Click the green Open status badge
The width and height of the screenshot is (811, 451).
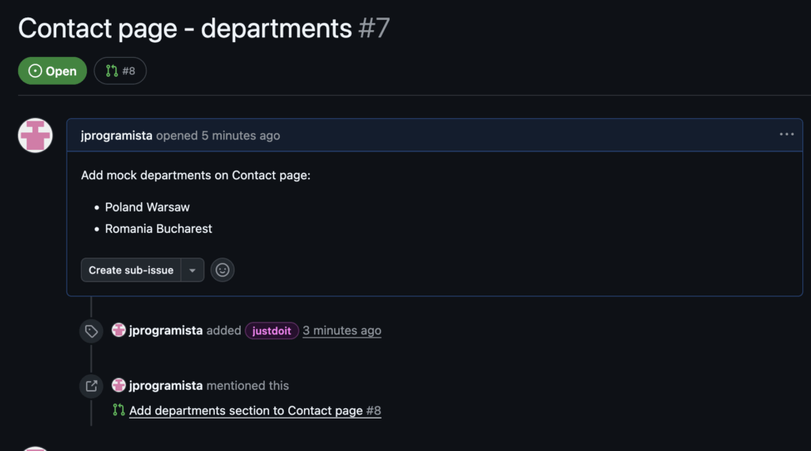52,71
